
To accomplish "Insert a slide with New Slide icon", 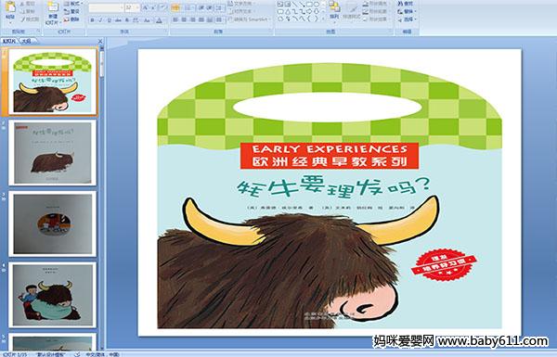I will coord(53,7).
